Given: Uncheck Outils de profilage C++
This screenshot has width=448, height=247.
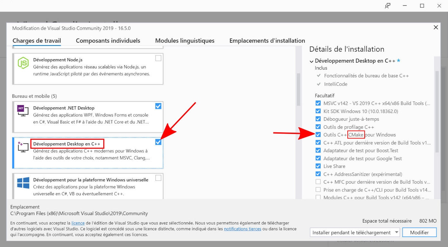Looking at the screenshot, I should (x=318, y=127).
